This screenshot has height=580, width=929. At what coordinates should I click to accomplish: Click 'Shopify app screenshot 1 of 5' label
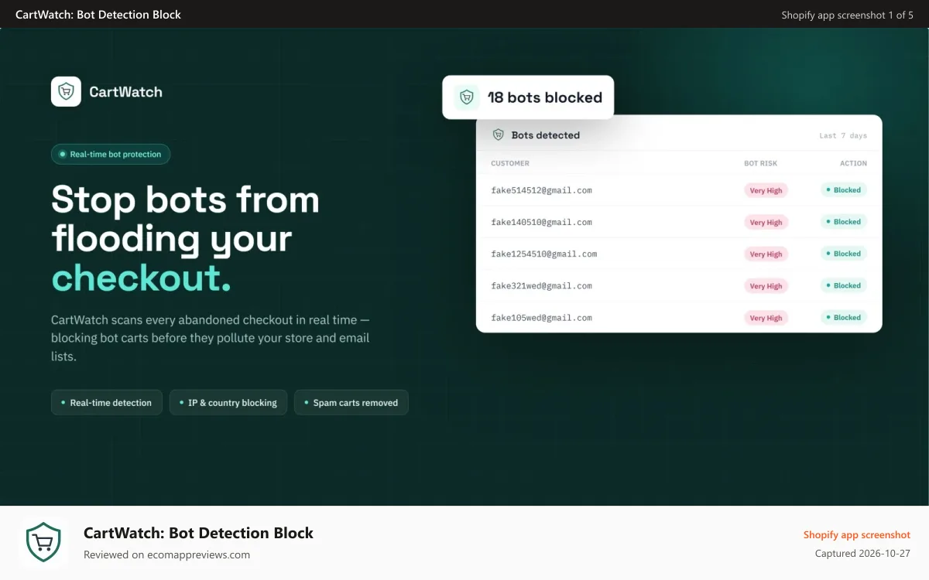(847, 15)
